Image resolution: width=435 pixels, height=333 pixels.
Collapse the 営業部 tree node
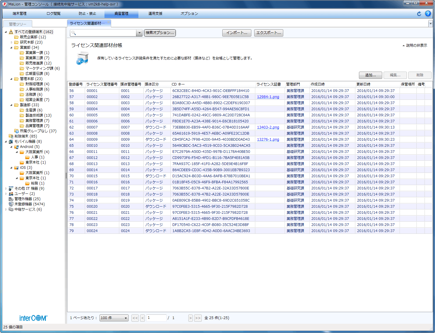tap(11, 48)
